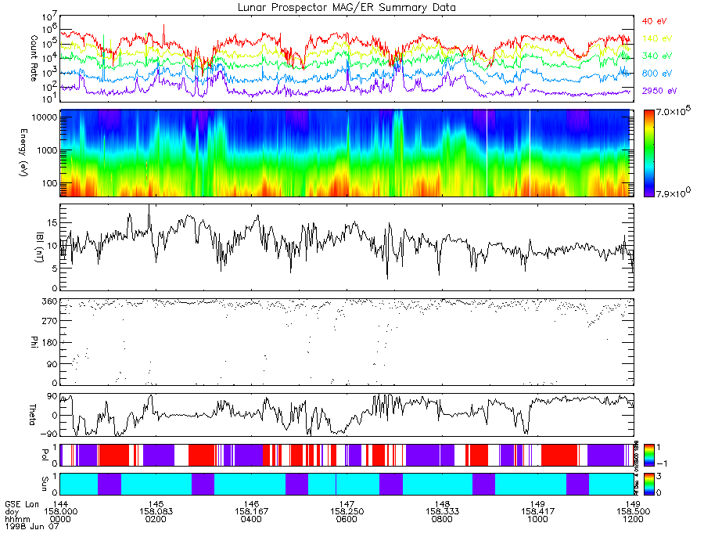This screenshot has height=548, width=704.
Task: Select the blue '800 eV' legend label
Action: click(656, 74)
